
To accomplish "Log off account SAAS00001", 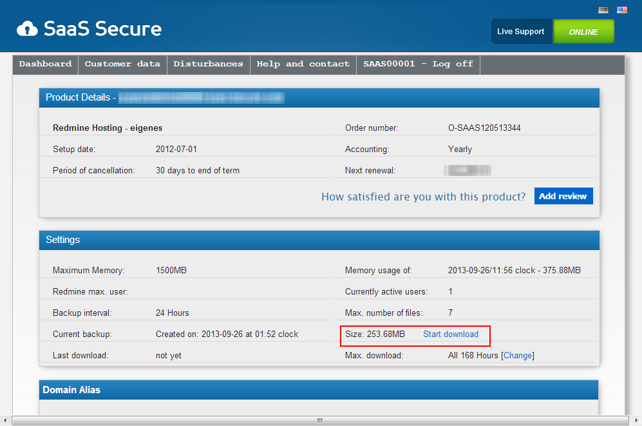I will tap(418, 64).
